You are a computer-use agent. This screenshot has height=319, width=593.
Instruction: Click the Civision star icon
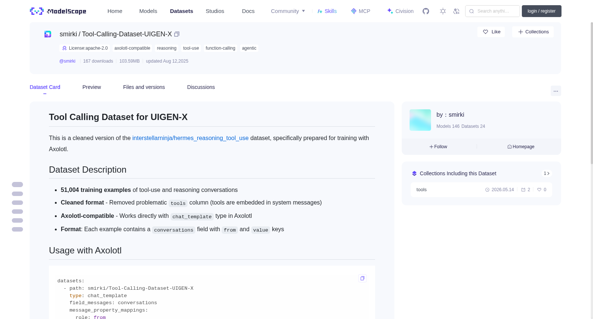point(390,11)
